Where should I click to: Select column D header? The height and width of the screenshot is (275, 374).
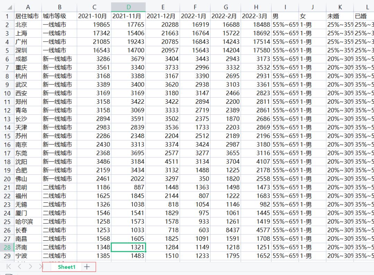click(128, 7)
